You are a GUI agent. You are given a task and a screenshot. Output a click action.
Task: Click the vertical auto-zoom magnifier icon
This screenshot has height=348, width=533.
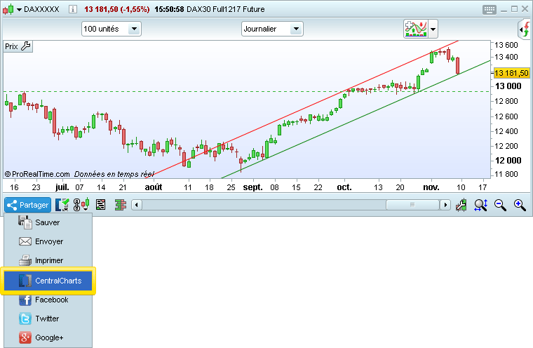click(480, 205)
